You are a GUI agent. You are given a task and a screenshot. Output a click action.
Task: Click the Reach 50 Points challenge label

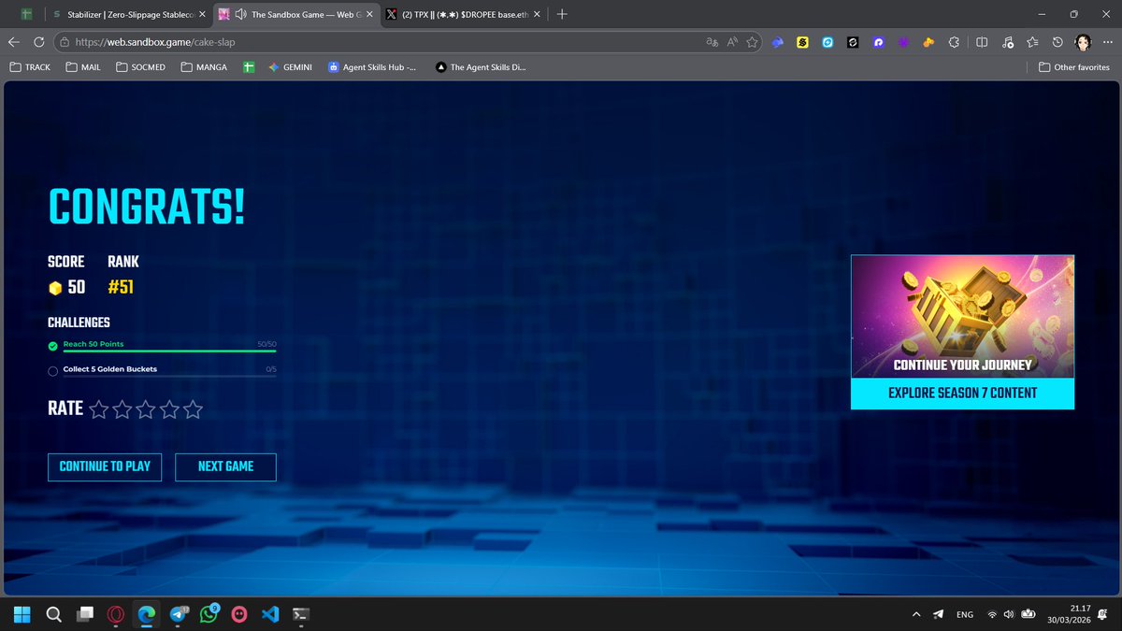[x=93, y=344]
